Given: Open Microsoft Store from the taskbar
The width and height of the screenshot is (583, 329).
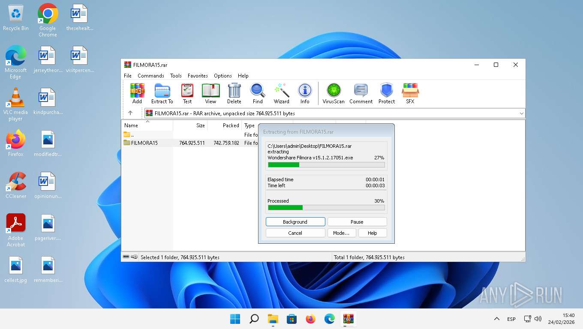Looking at the screenshot, I should tap(291, 319).
